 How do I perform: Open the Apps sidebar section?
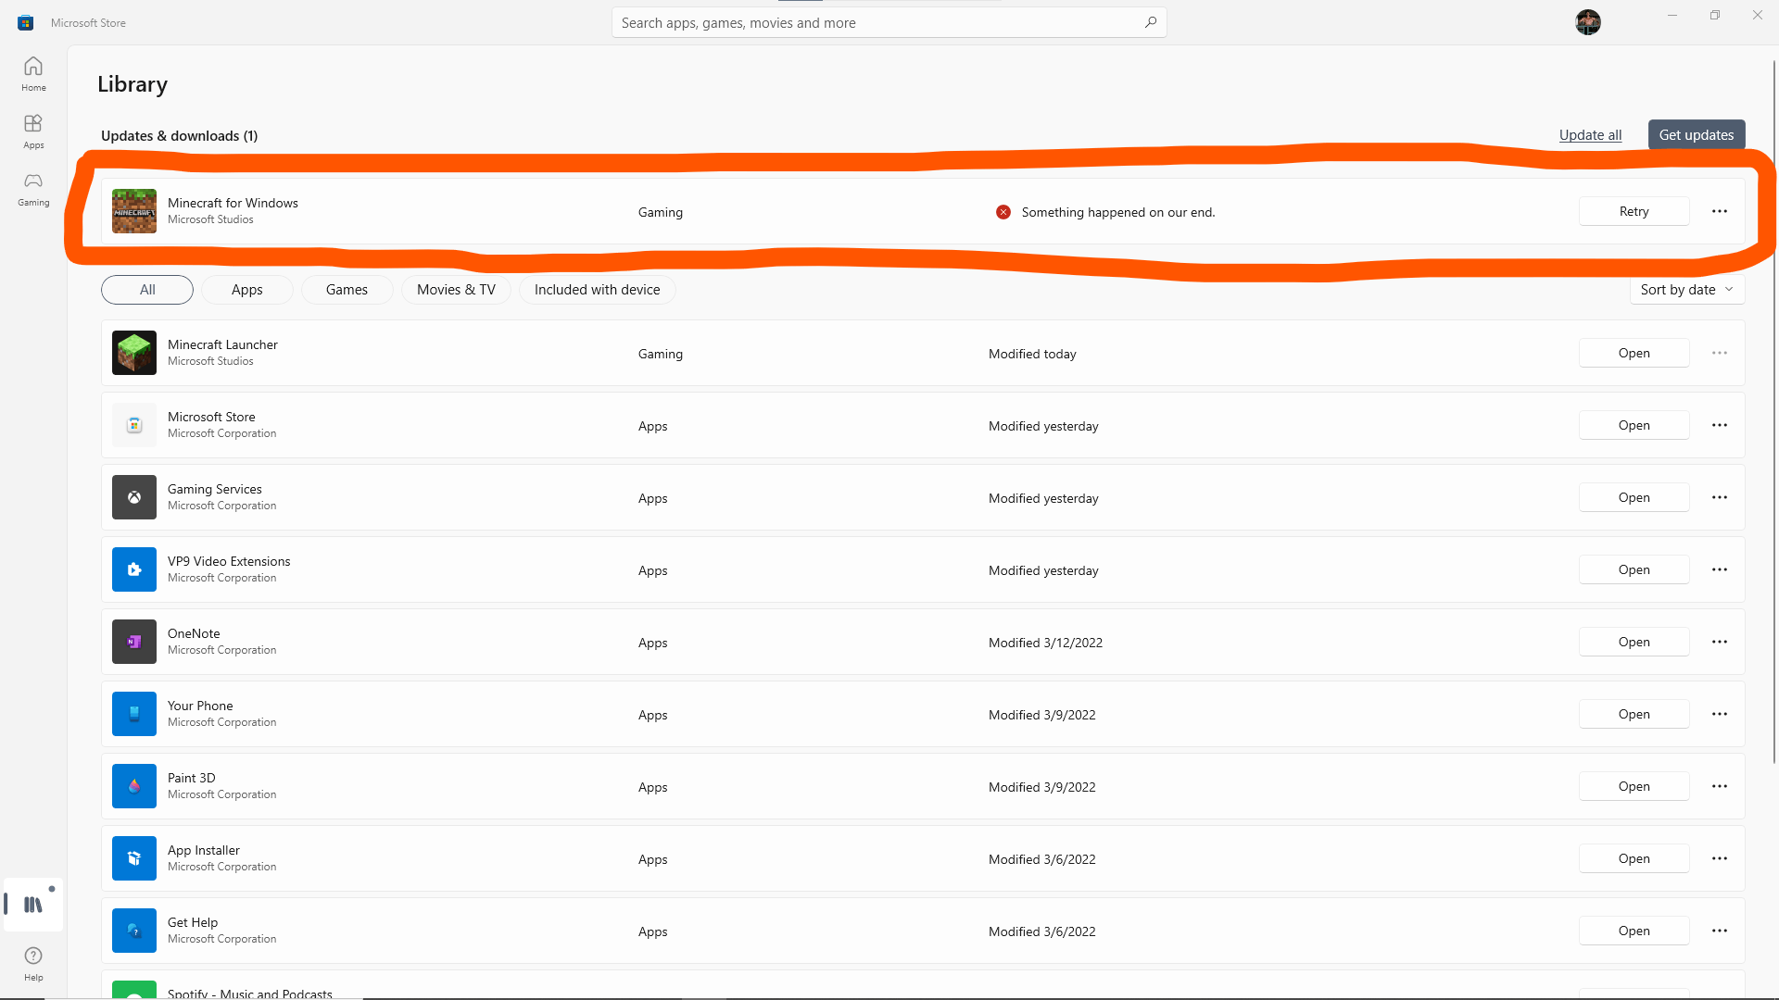pos(33,131)
